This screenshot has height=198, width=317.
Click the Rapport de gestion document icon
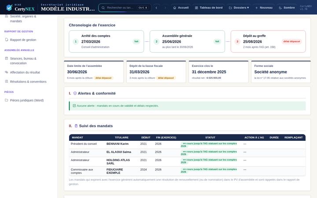[x=7, y=40]
